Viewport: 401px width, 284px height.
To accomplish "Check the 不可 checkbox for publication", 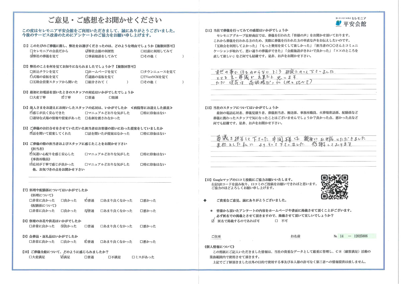I will coord(276,221).
